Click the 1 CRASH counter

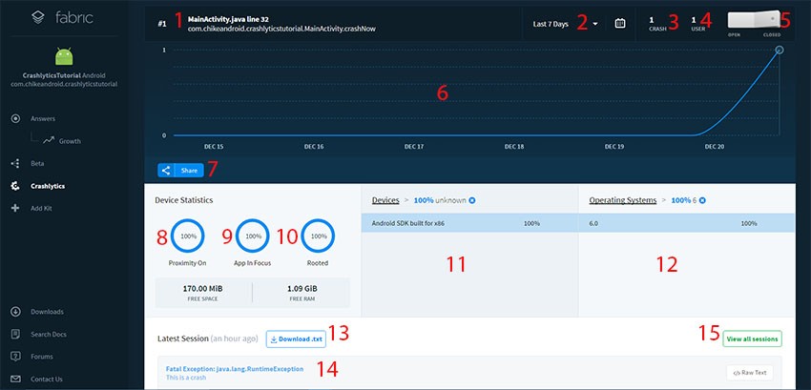pyautogui.click(x=658, y=24)
